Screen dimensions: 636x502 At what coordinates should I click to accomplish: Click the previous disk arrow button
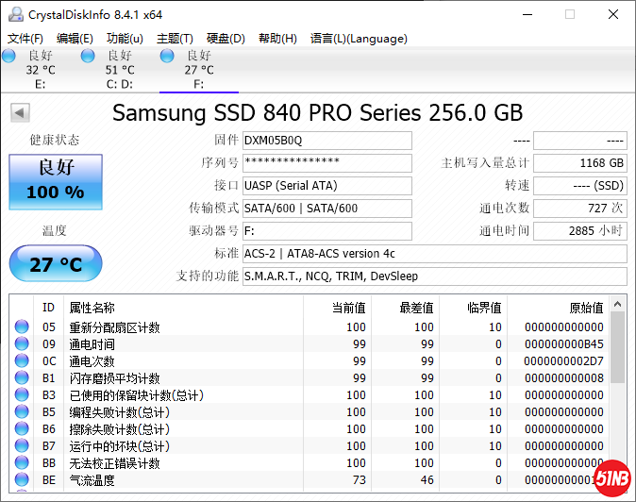pos(19,113)
